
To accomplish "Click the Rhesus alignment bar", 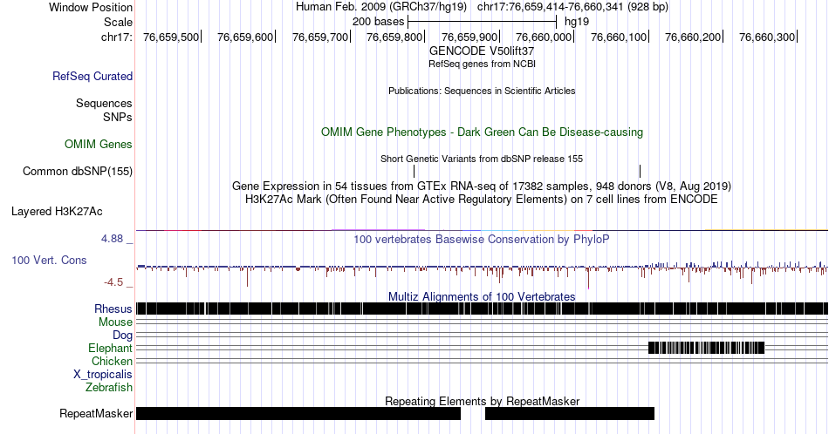I will [x=483, y=309].
